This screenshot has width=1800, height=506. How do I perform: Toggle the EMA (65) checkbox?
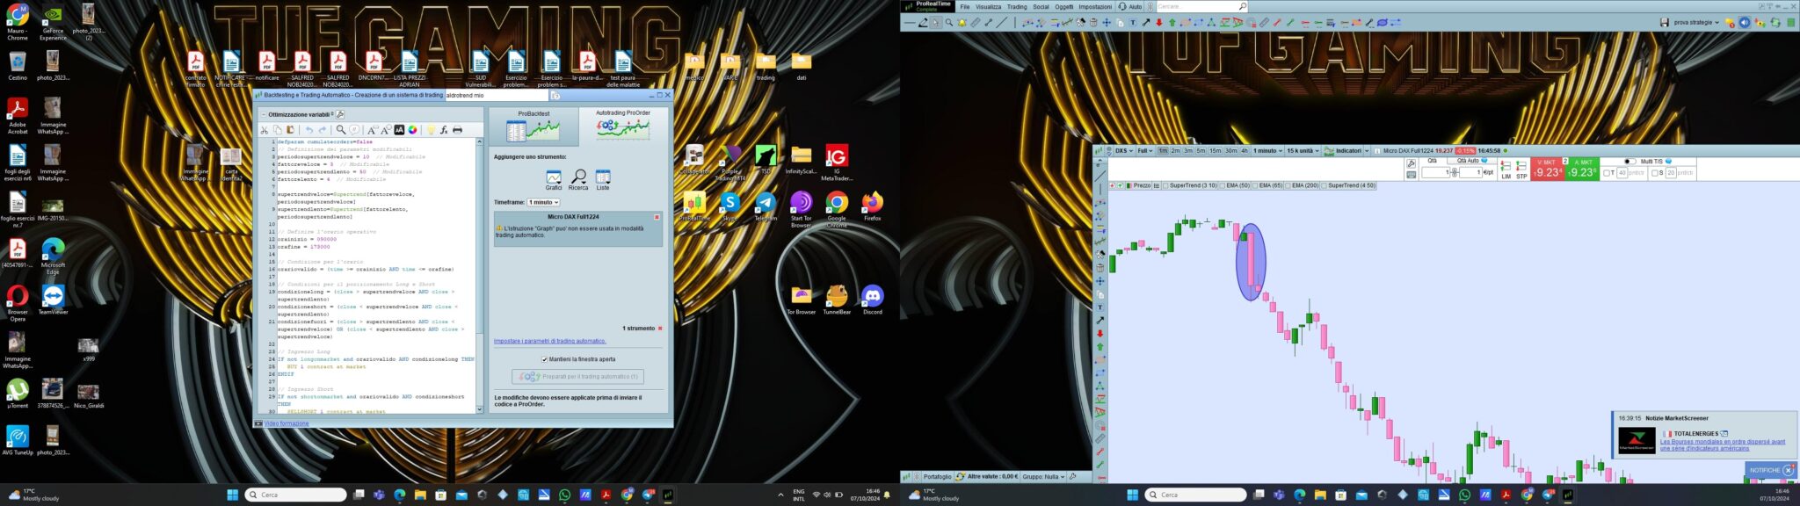[1255, 185]
